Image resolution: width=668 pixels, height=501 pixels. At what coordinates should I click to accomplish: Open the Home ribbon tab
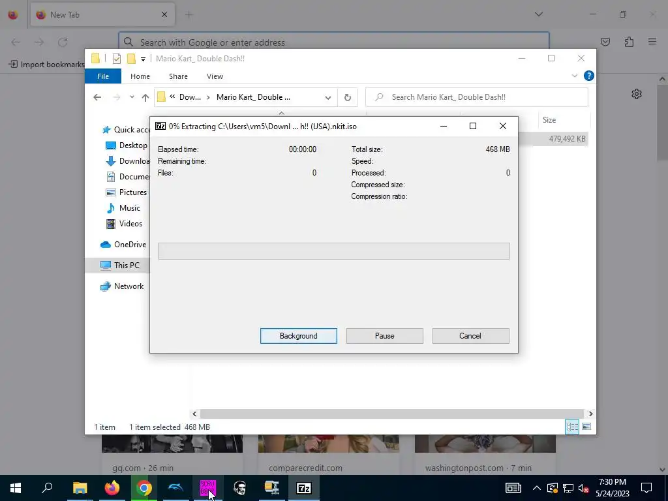click(x=140, y=76)
